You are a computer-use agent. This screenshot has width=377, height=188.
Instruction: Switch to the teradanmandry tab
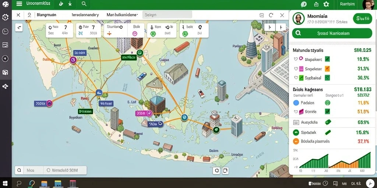[85, 15]
